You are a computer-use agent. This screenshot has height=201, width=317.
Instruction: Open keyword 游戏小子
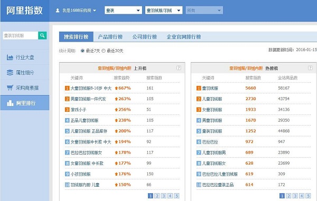click(78, 110)
